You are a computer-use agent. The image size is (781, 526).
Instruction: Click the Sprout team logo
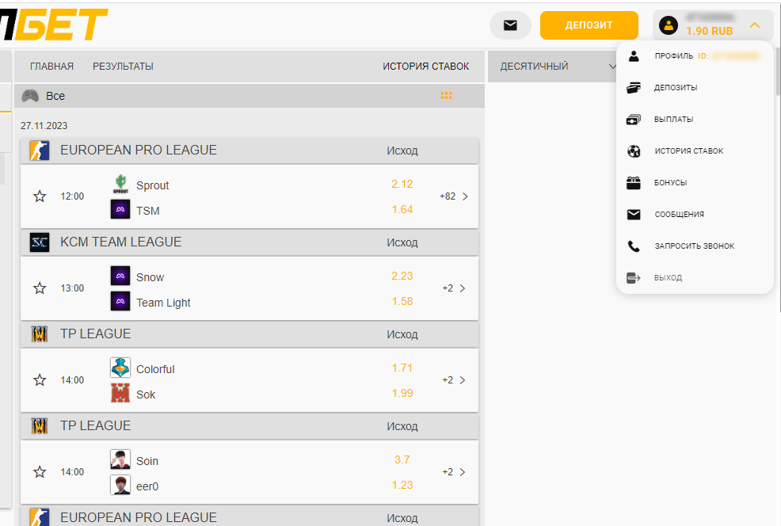(120, 185)
